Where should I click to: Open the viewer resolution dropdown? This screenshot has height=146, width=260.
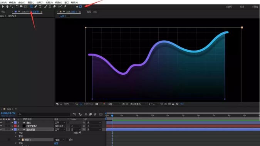pyautogui.click(x=114, y=104)
